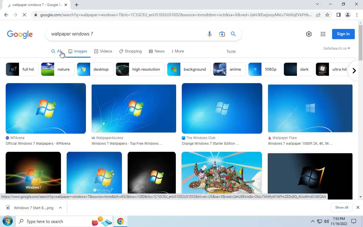
Task: Open Windows 7 Wallpapers - Top Free link
Action: point(127,144)
